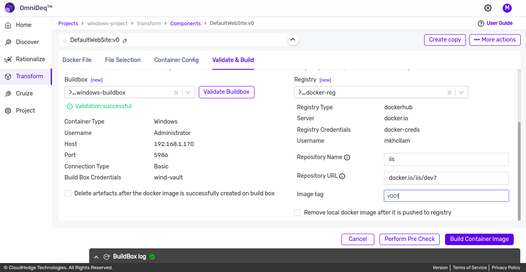This screenshot has height=272, width=526.
Task: Click the OmniDeq logo icon
Action: coord(10,8)
